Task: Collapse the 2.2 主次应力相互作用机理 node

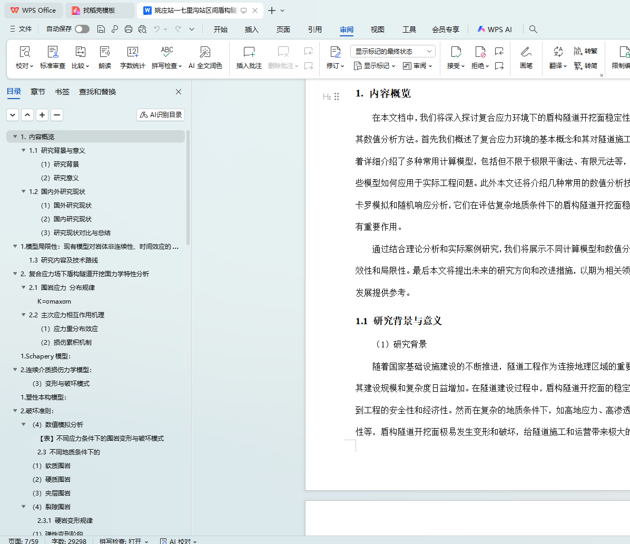Action: click(x=24, y=315)
